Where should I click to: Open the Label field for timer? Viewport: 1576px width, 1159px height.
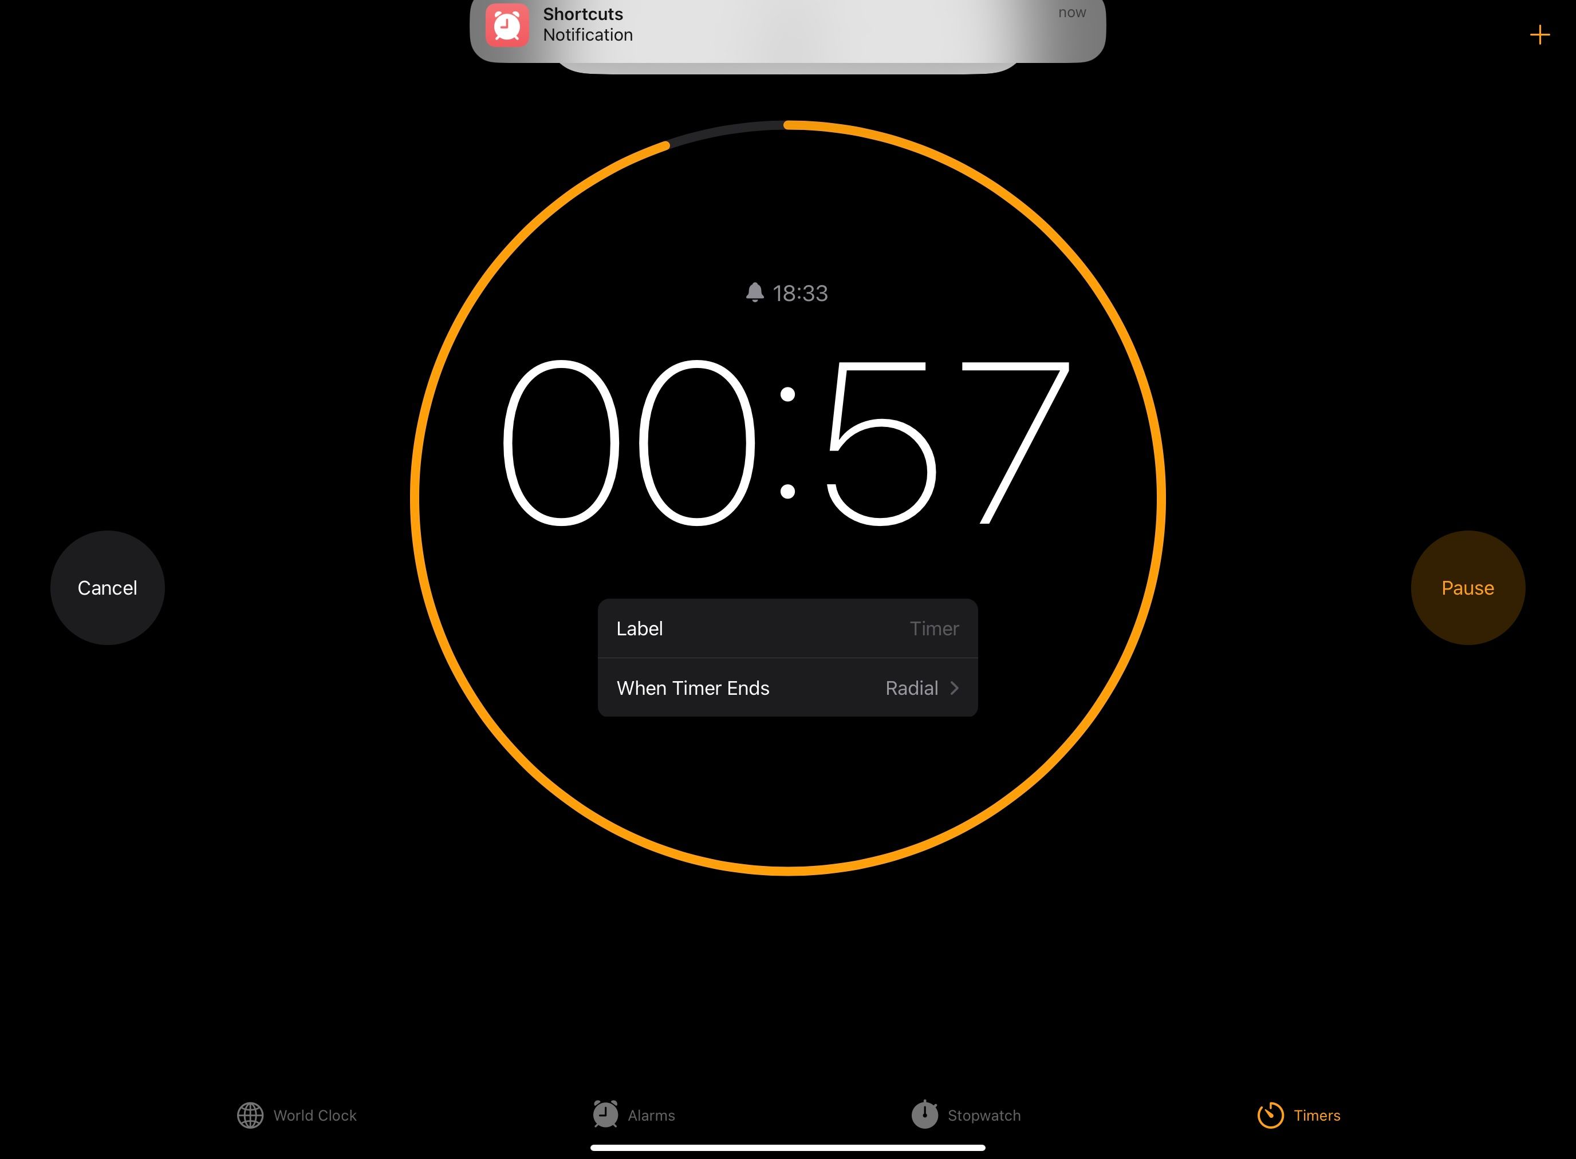tap(787, 627)
